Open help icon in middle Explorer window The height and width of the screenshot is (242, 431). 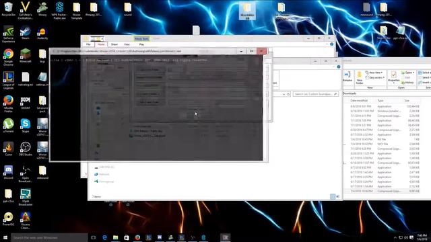(339, 67)
